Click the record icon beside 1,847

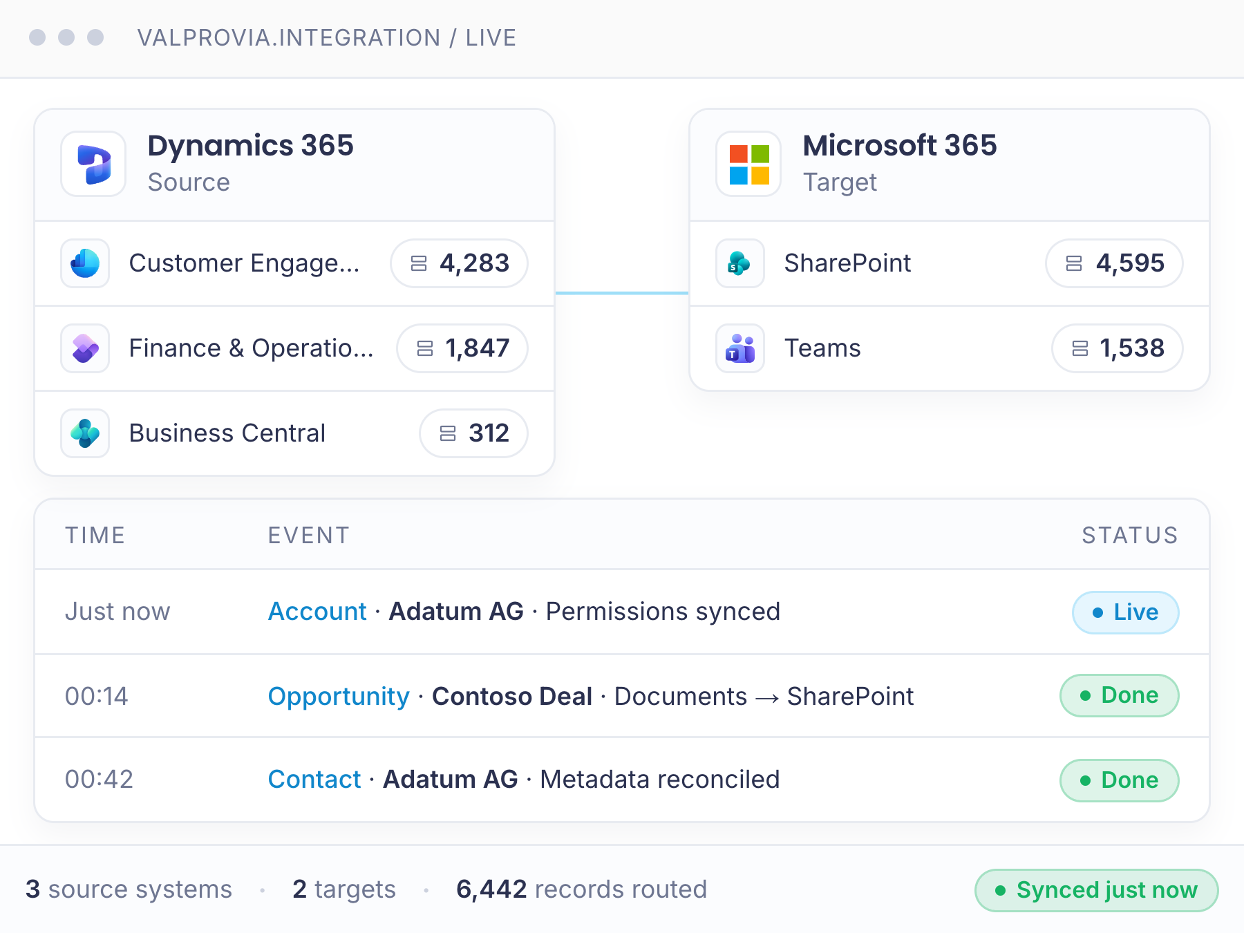click(x=425, y=348)
